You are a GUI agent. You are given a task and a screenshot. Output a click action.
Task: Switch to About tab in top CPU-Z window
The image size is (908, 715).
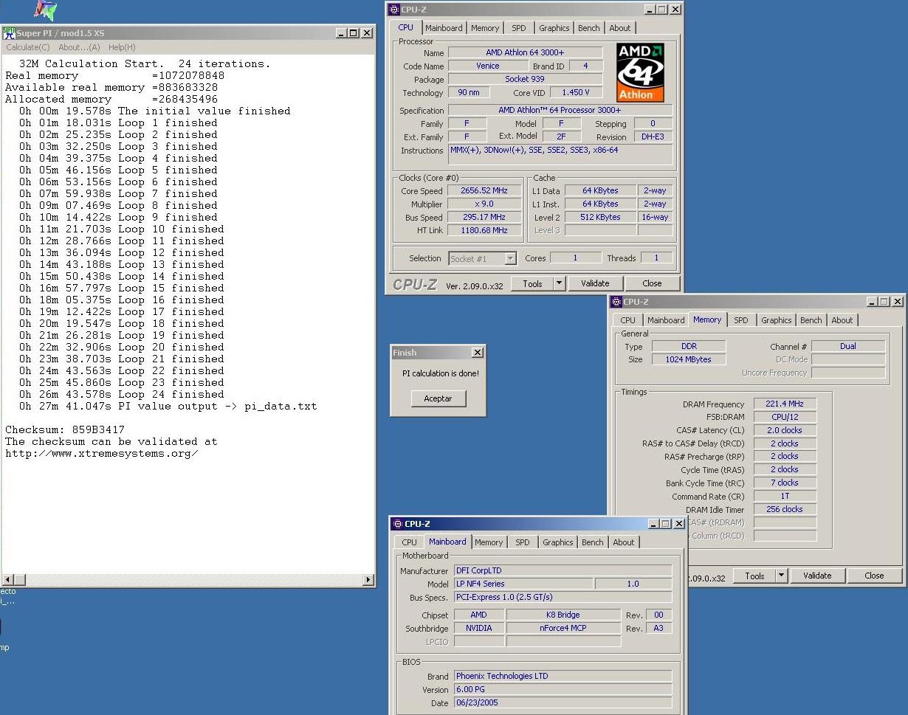click(620, 28)
